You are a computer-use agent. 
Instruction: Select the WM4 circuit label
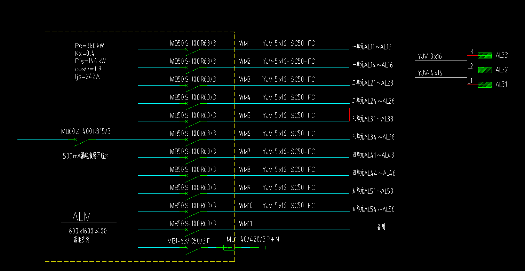245,98
